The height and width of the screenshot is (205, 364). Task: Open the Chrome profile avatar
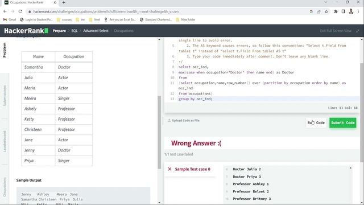351,11
